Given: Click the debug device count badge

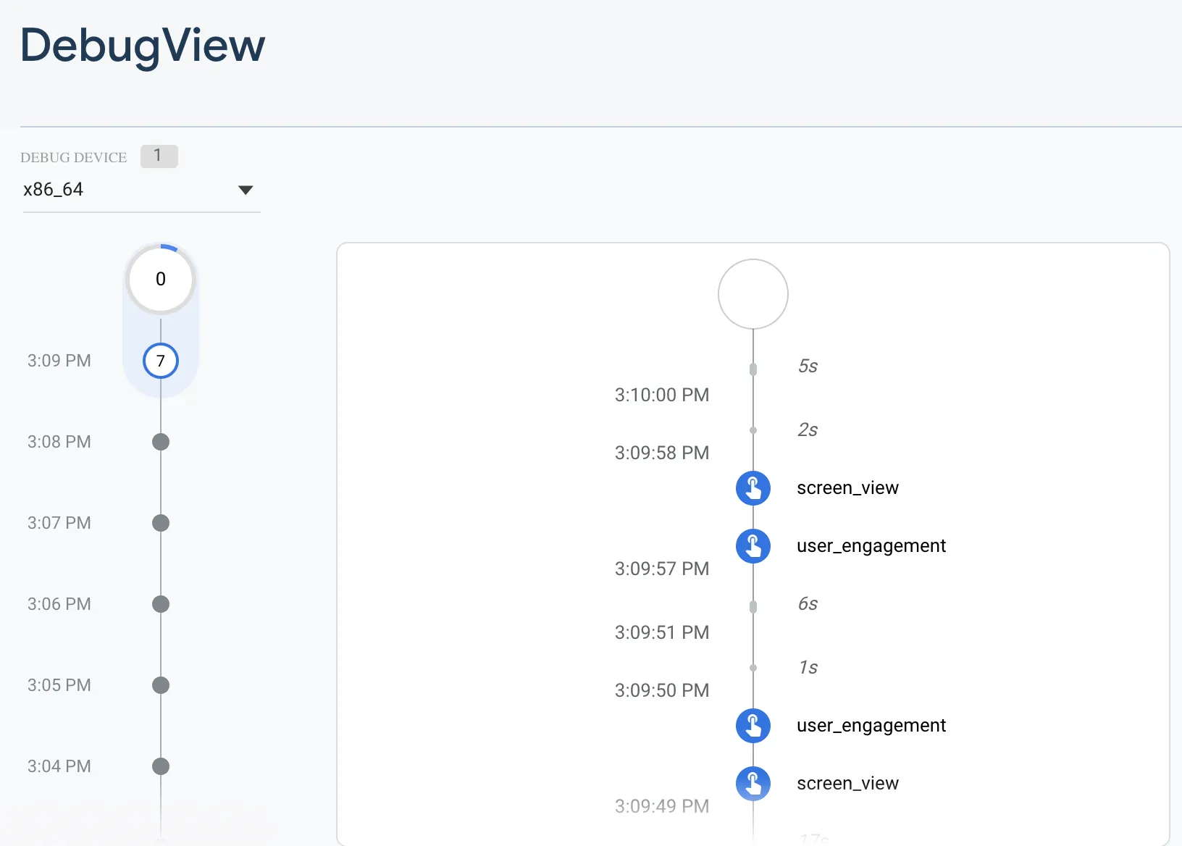Looking at the screenshot, I should click(x=159, y=156).
